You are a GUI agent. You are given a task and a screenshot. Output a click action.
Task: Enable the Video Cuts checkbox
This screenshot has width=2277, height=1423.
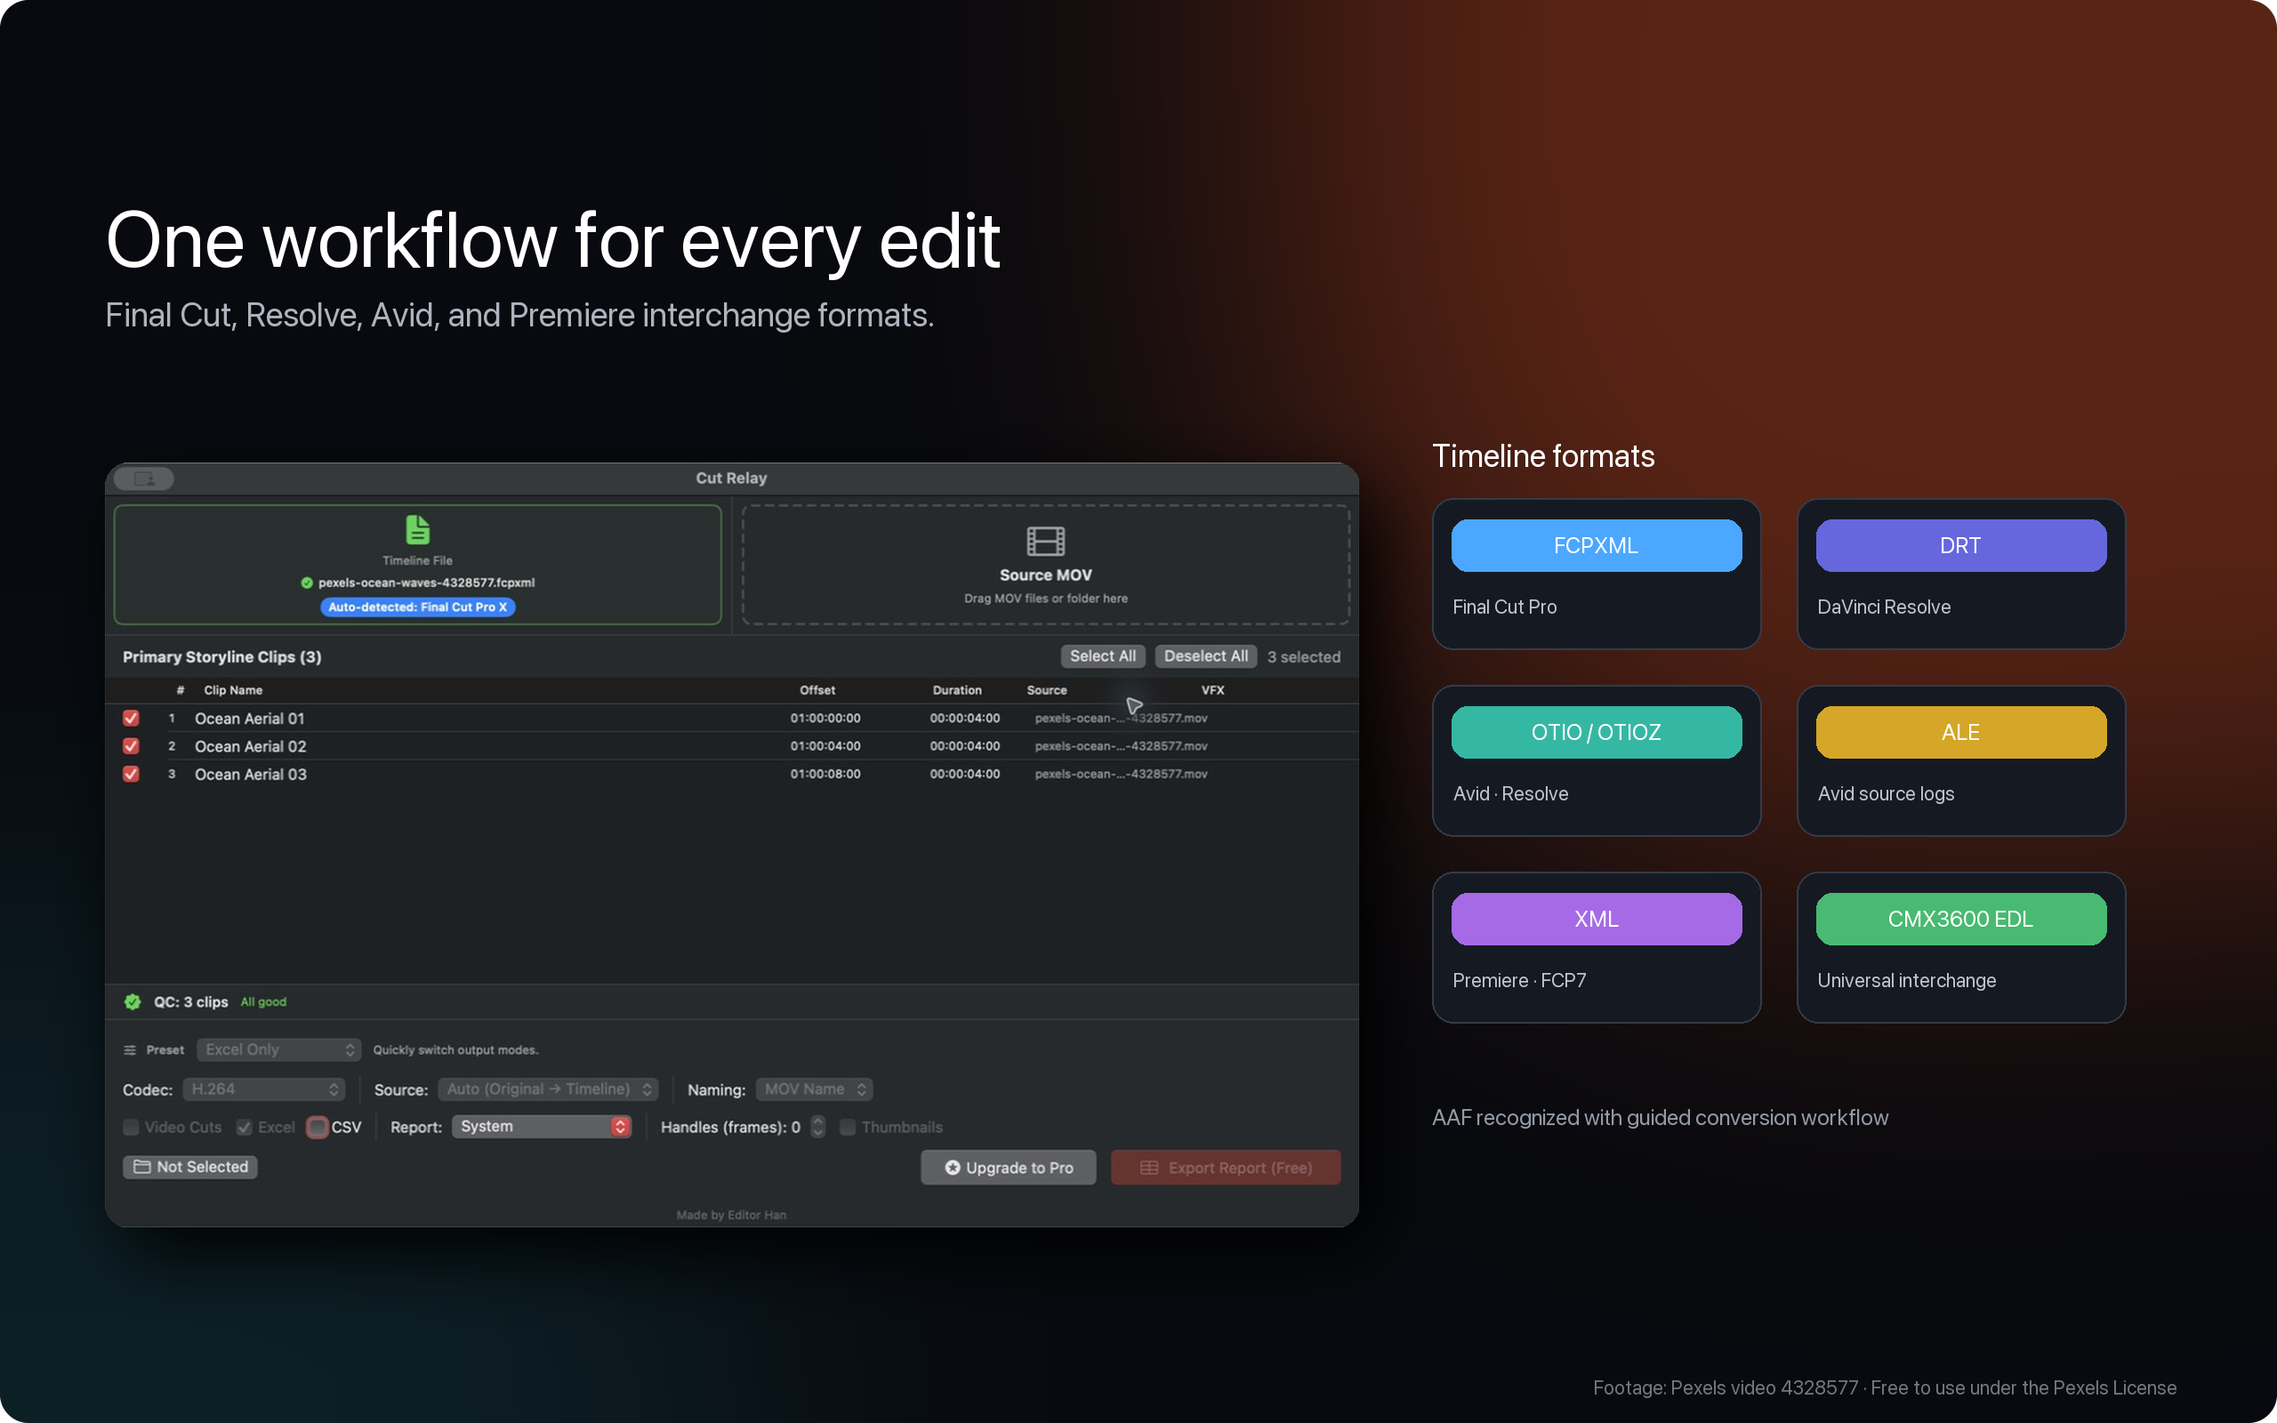131,1128
